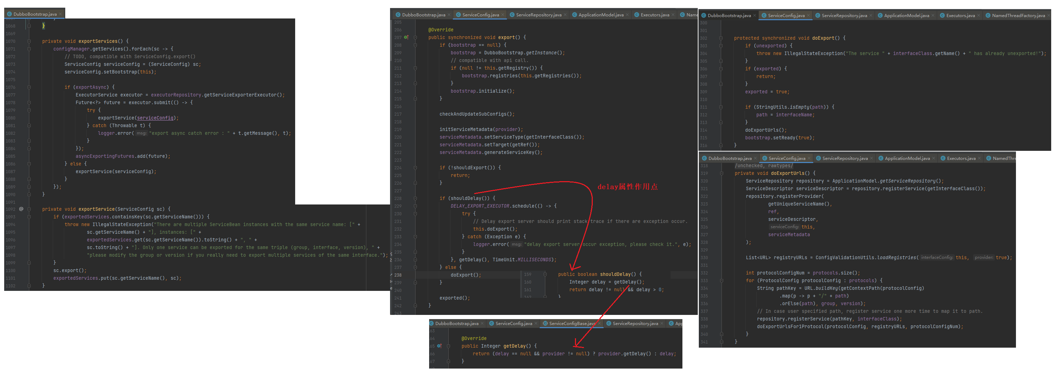The image size is (1062, 379).
Task: Click the shouldDelay() method name in the popup
Action: pyautogui.click(x=615, y=274)
